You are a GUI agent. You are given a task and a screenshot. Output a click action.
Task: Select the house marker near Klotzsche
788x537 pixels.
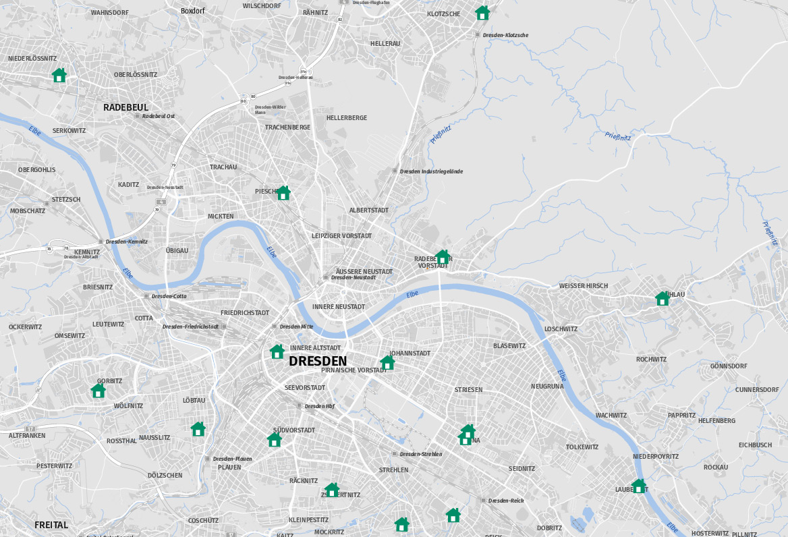pyautogui.click(x=482, y=13)
